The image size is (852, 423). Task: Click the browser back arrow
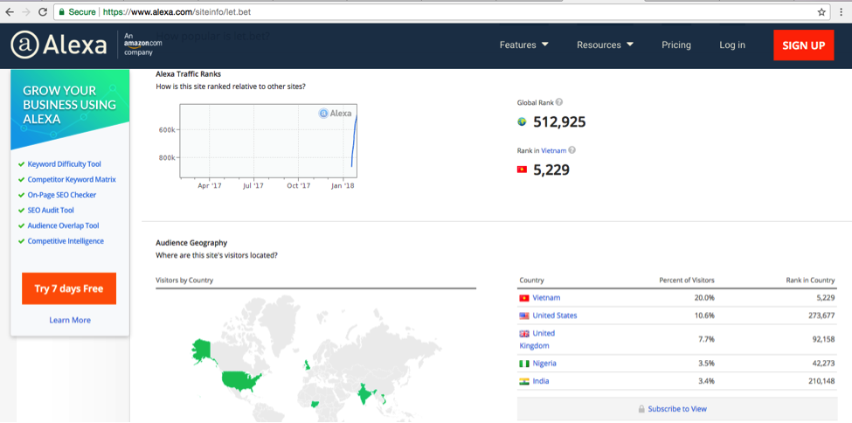click(10, 11)
